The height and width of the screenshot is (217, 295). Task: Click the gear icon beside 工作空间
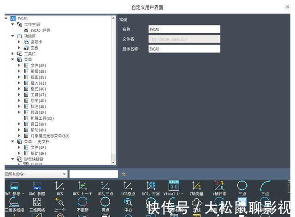click(19, 24)
